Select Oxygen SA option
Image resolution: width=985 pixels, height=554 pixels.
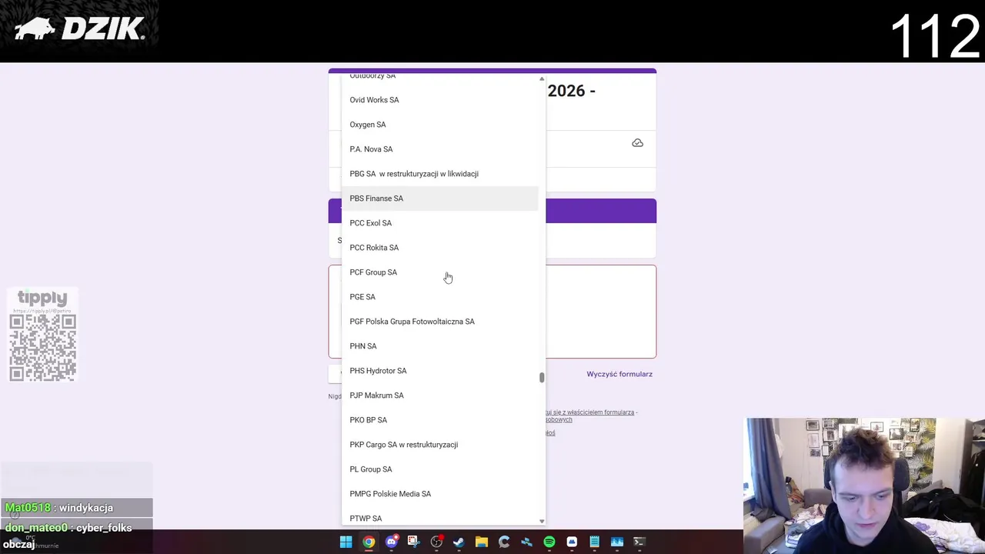click(439, 125)
